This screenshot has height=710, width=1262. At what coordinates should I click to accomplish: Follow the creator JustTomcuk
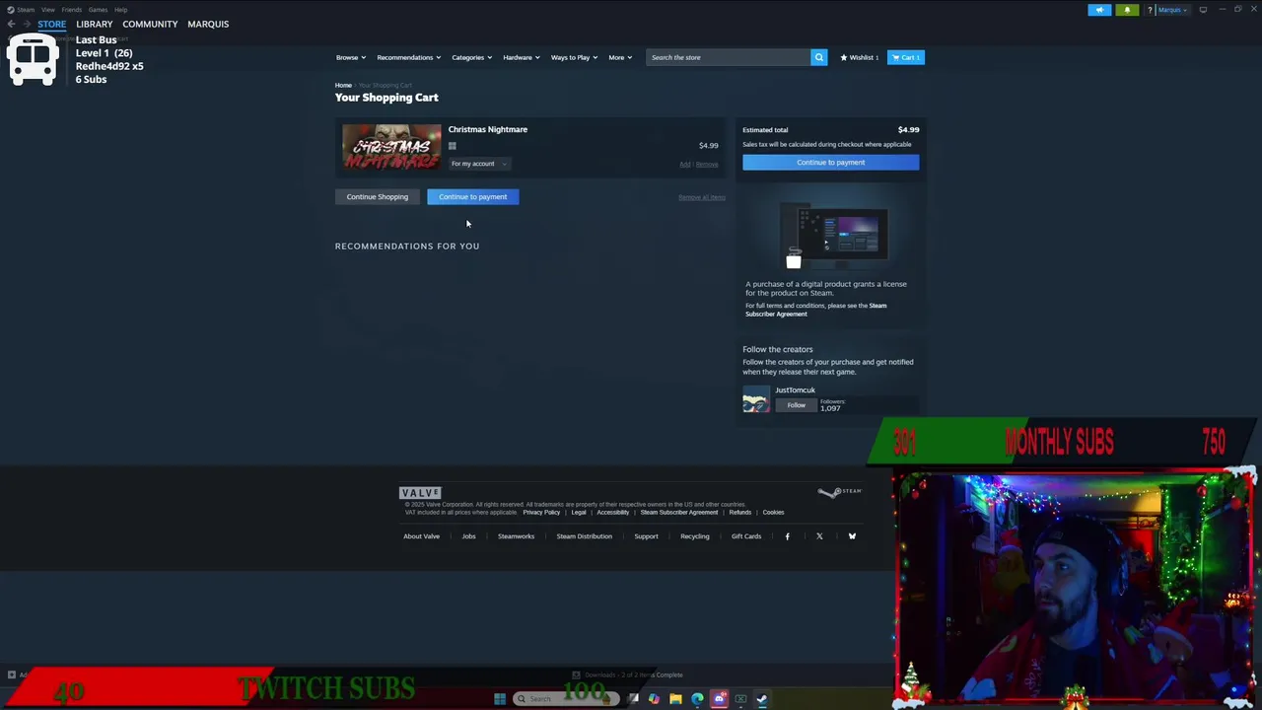796,404
